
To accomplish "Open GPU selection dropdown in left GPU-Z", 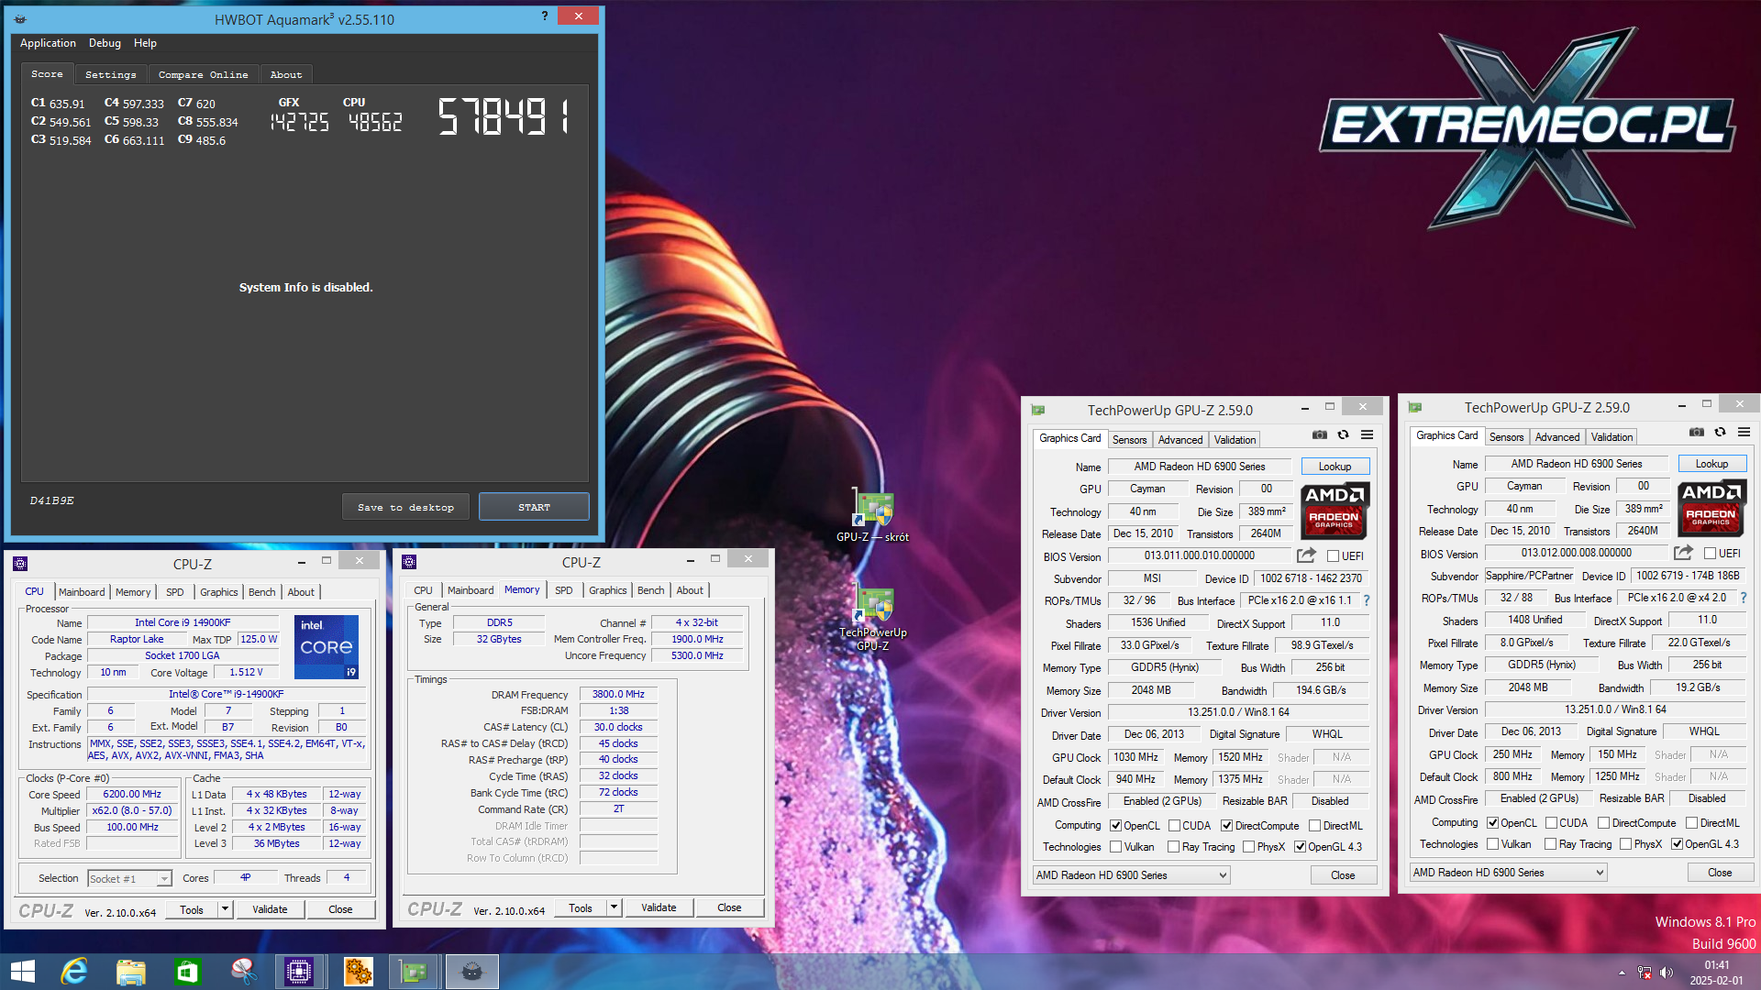I will pos(1131,875).
